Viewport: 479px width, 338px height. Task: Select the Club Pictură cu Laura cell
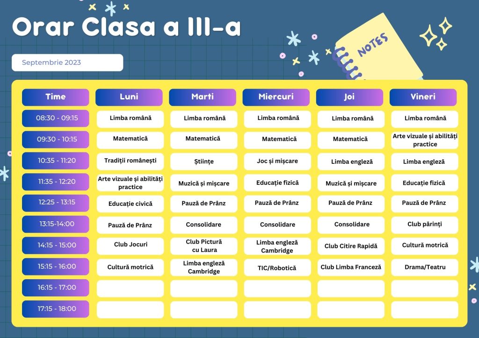point(204,246)
